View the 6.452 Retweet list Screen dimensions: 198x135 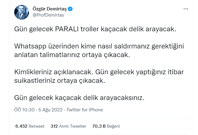[30, 126]
